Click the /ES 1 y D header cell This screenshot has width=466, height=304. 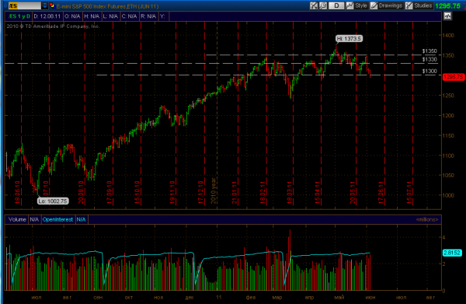19,16
